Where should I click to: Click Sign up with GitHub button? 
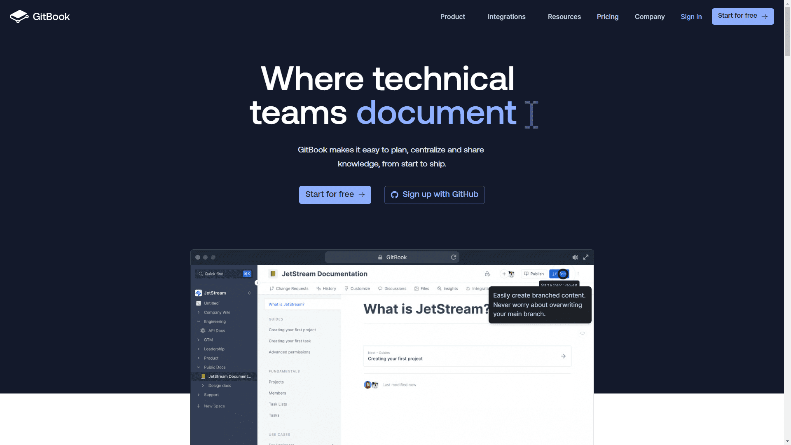(434, 194)
